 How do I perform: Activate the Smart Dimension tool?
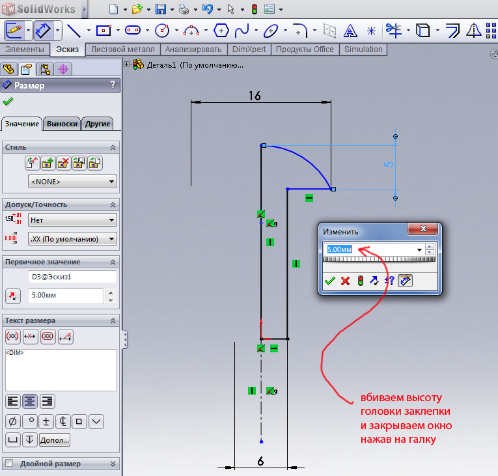43,30
